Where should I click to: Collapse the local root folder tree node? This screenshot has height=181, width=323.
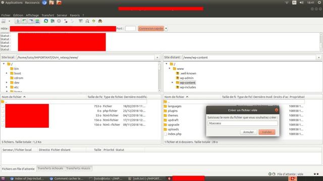pyautogui.click(x=4, y=64)
